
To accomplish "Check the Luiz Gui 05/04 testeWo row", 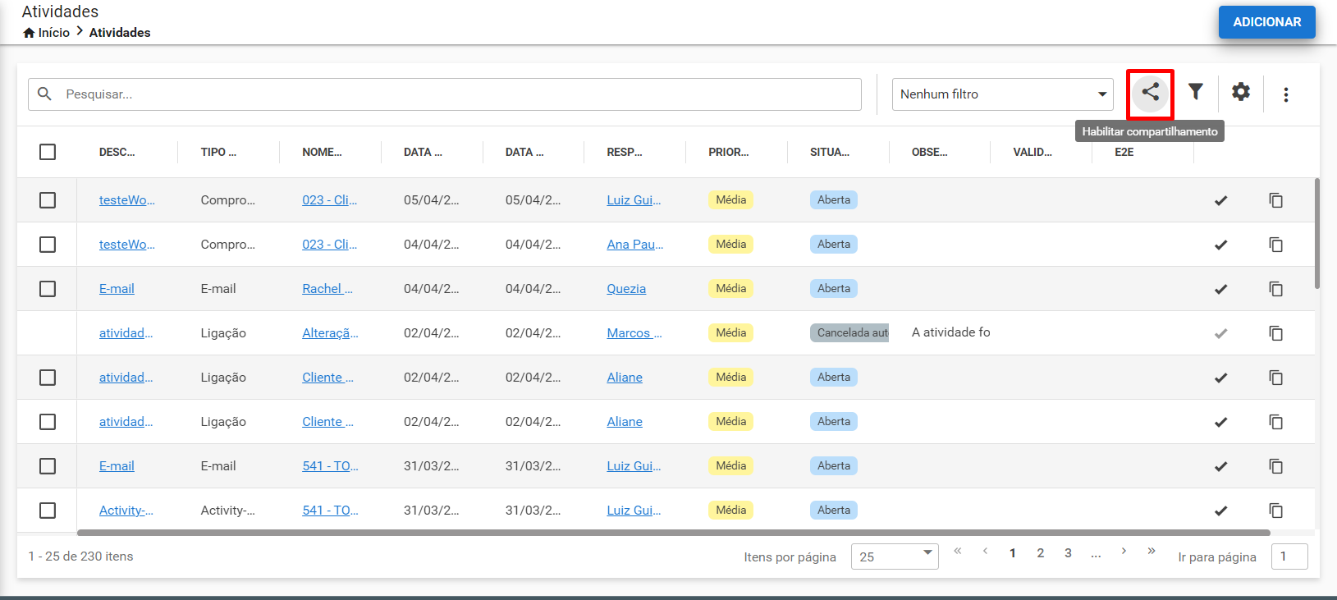I will [x=48, y=200].
